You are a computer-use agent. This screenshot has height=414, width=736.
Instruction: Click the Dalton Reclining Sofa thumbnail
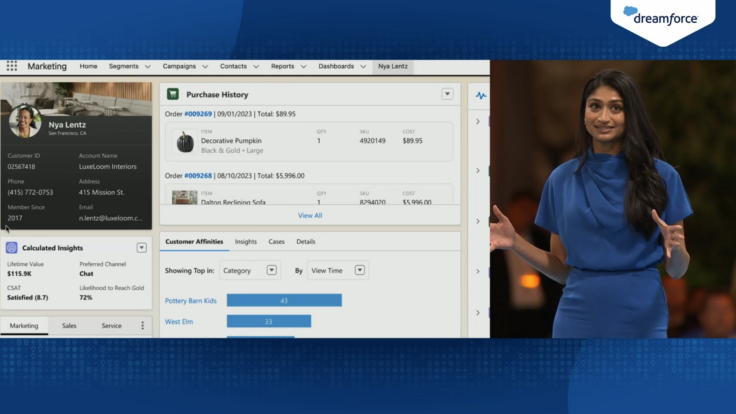[x=185, y=197]
